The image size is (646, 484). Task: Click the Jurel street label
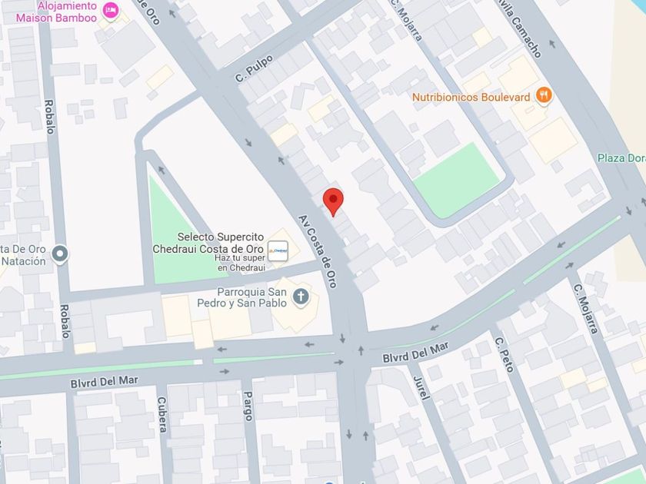click(x=421, y=388)
